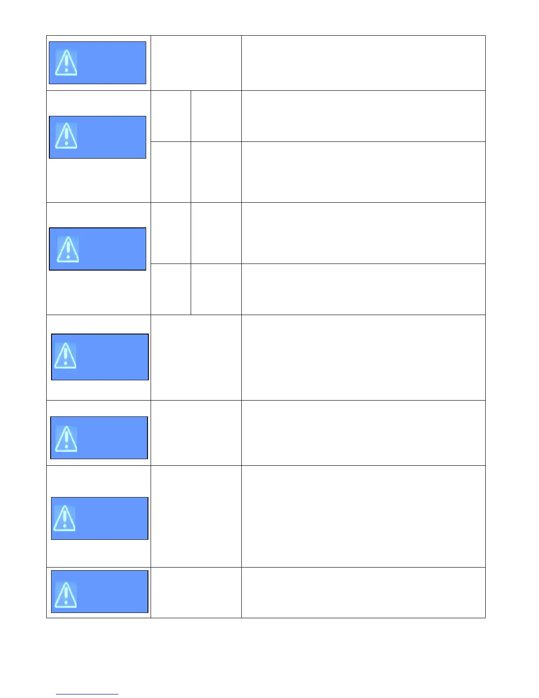Select the empty middle cell of the last row
Viewport: 539px width, 698px height.
click(196, 592)
